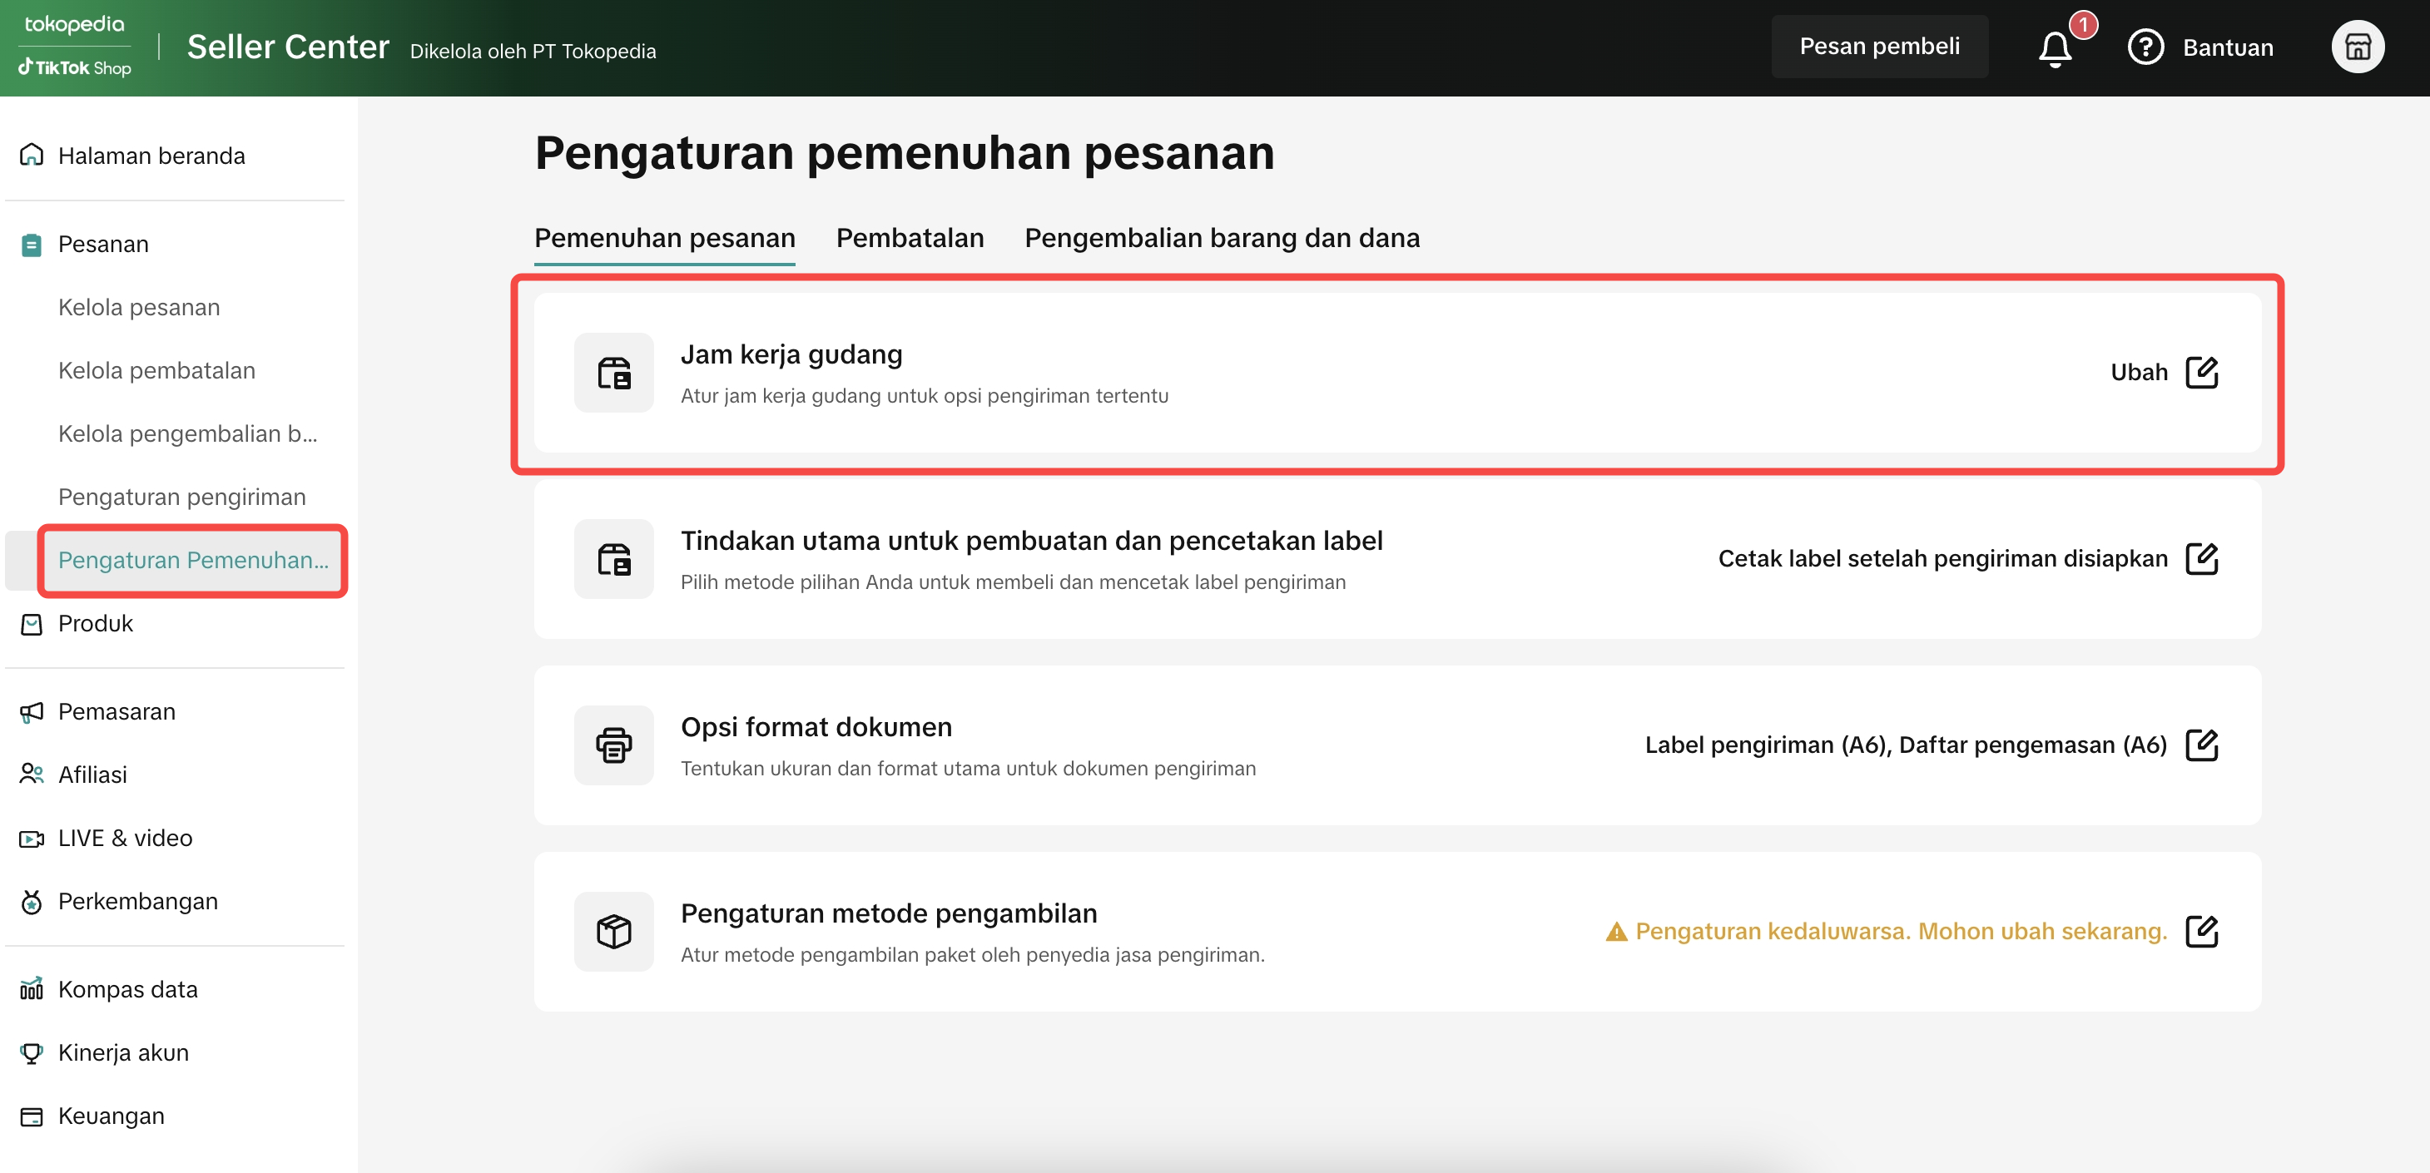Click edit icon for Jam kerja gudang
This screenshot has width=2430, height=1173.
[2201, 373]
